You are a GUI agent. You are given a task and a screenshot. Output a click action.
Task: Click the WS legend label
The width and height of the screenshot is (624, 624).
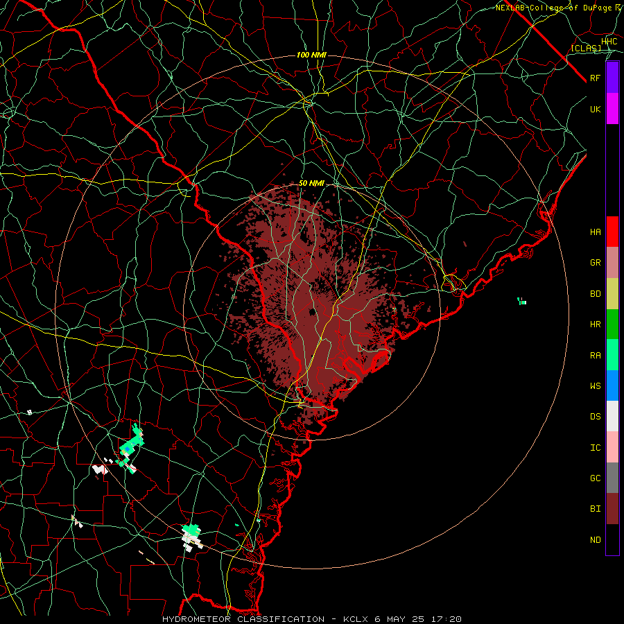point(595,386)
